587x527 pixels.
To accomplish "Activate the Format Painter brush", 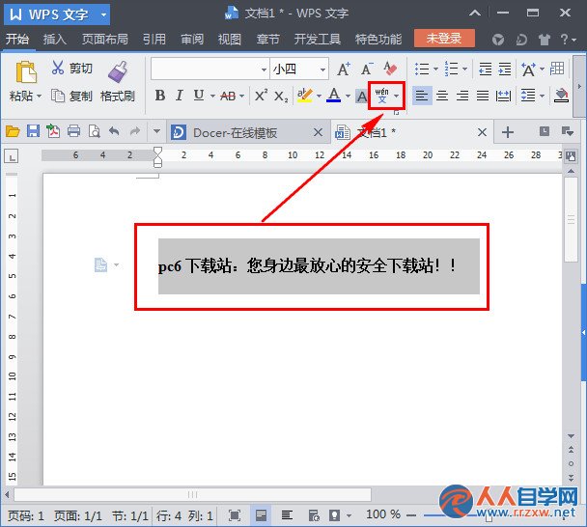I will [x=118, y=71].
